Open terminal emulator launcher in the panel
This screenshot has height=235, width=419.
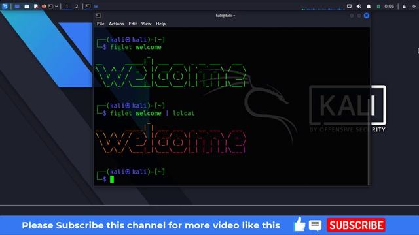point(50,6)
